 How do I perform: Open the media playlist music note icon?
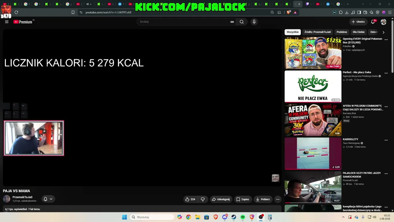pyautogui.click(x=353, y=12)
